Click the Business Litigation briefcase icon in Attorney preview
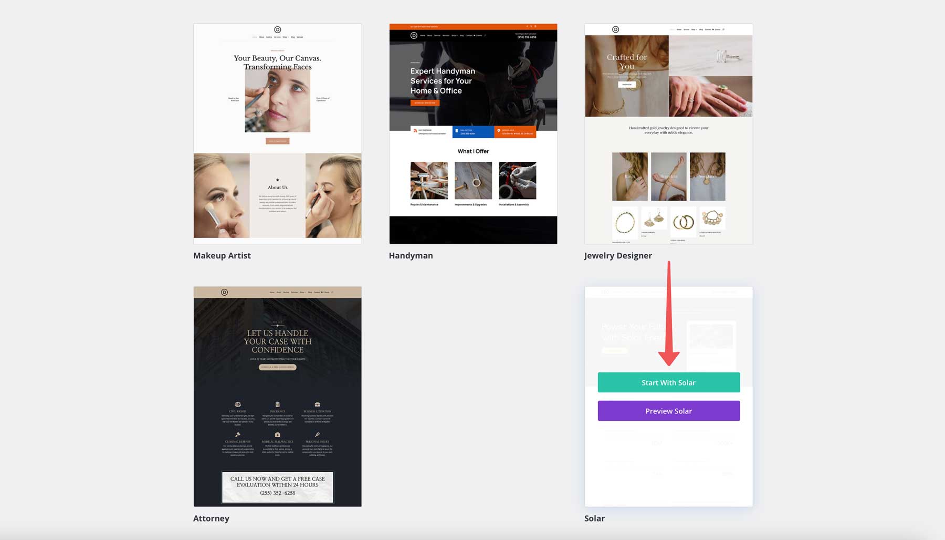945x540 pixels. click(x=317, y=404)
